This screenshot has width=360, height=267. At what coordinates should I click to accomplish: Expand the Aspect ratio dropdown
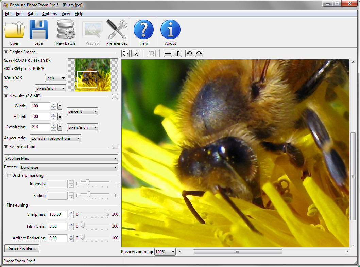[55, 138]
